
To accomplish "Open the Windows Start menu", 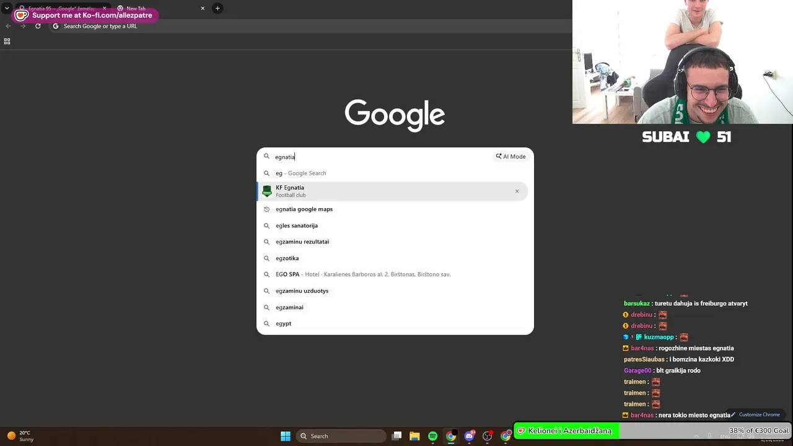I will tap(286, 436).
